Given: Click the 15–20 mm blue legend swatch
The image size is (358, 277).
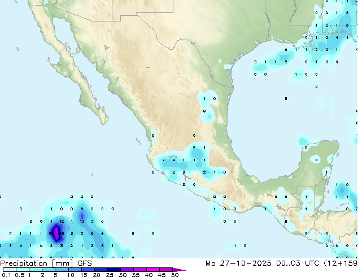Looking at the screenshot, I should point(88,270).
